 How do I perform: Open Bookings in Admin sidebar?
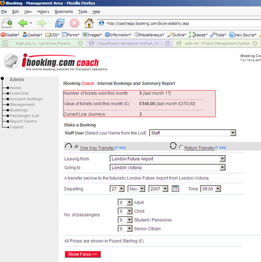pyautogui.click(x=19, y=110)
